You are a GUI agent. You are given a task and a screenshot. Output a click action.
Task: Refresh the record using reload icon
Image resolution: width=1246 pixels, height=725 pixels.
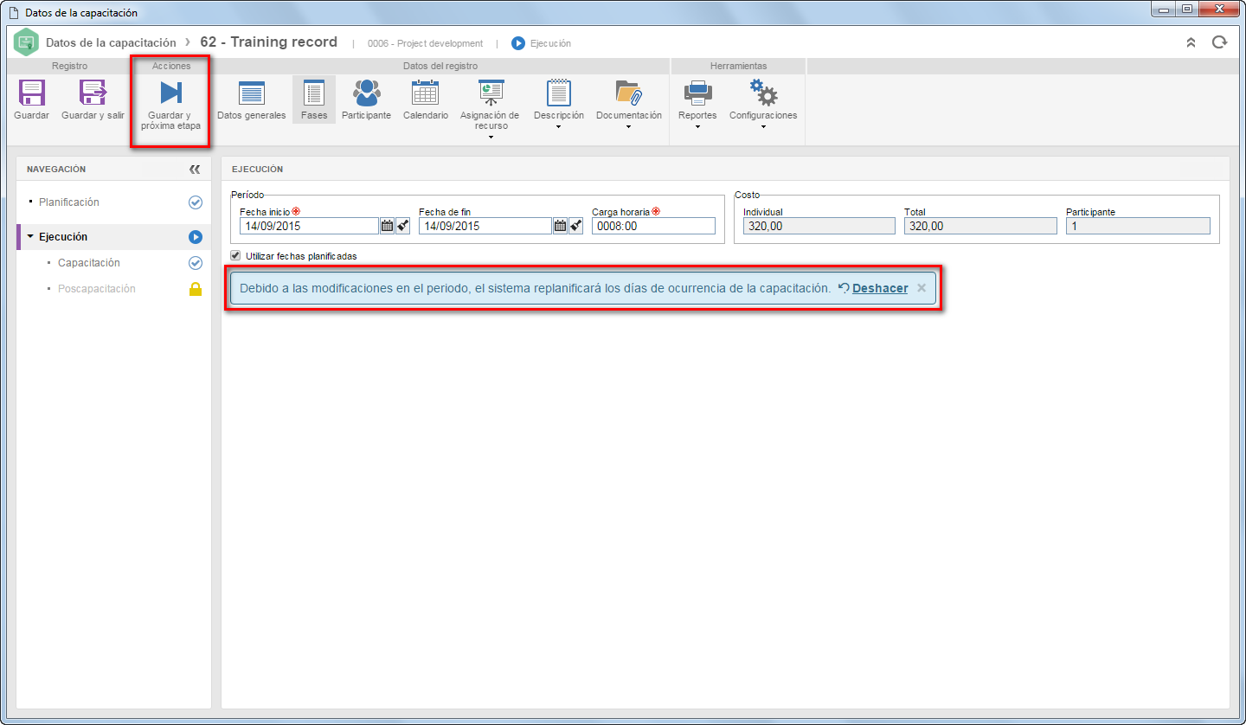pyautogui.click(x=1219, y=42)
